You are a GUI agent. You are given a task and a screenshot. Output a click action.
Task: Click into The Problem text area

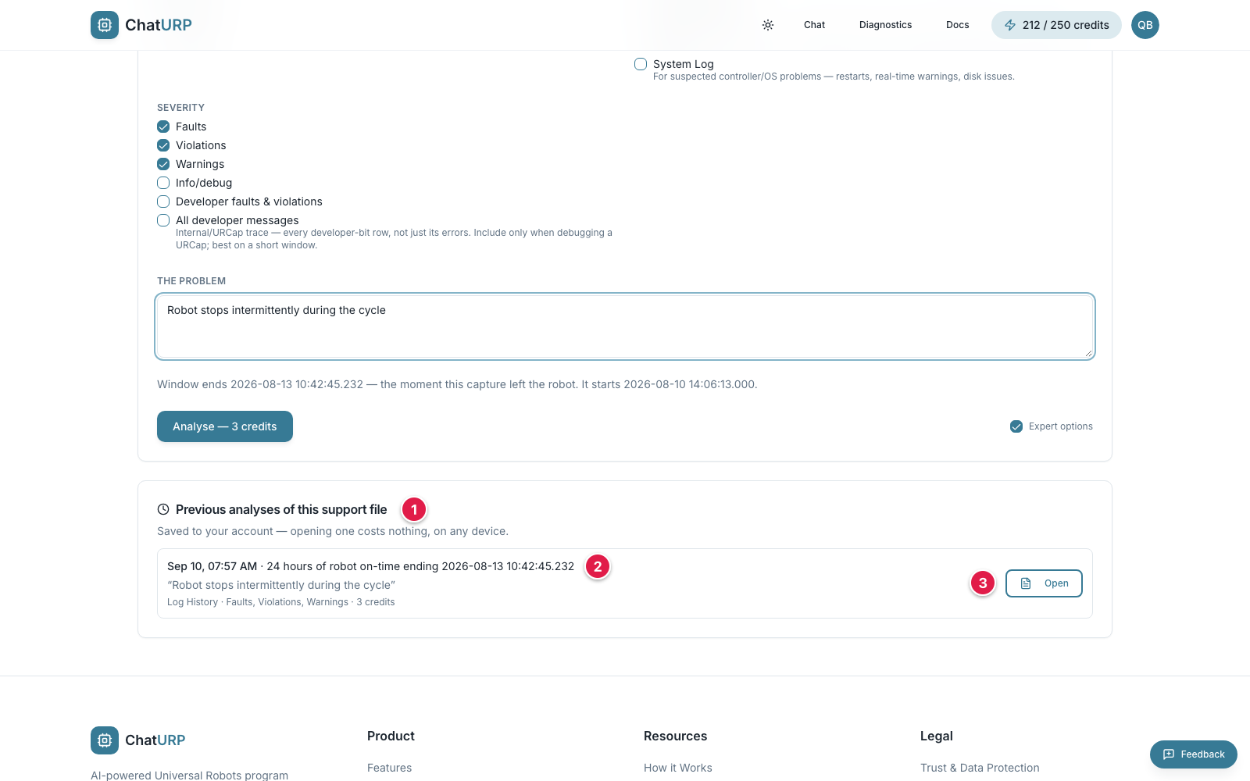click(625, 326)
